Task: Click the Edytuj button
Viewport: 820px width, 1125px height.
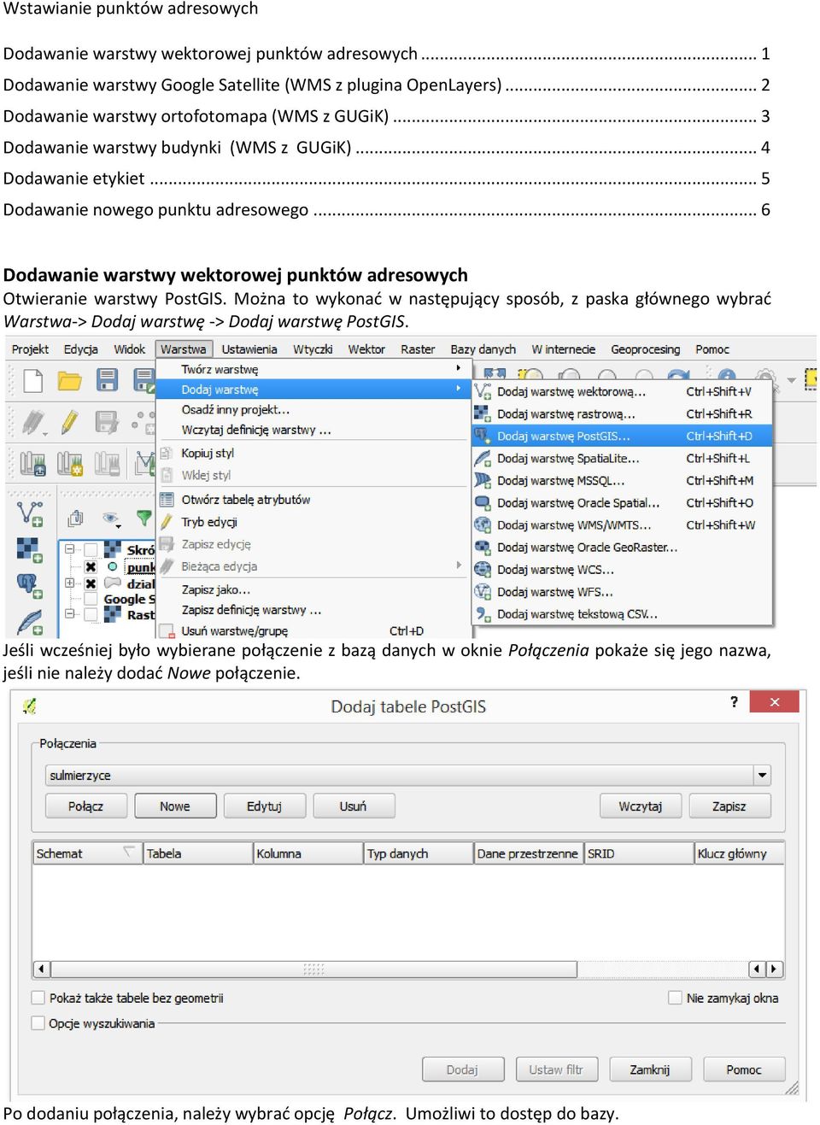Action: coord(264,806)
